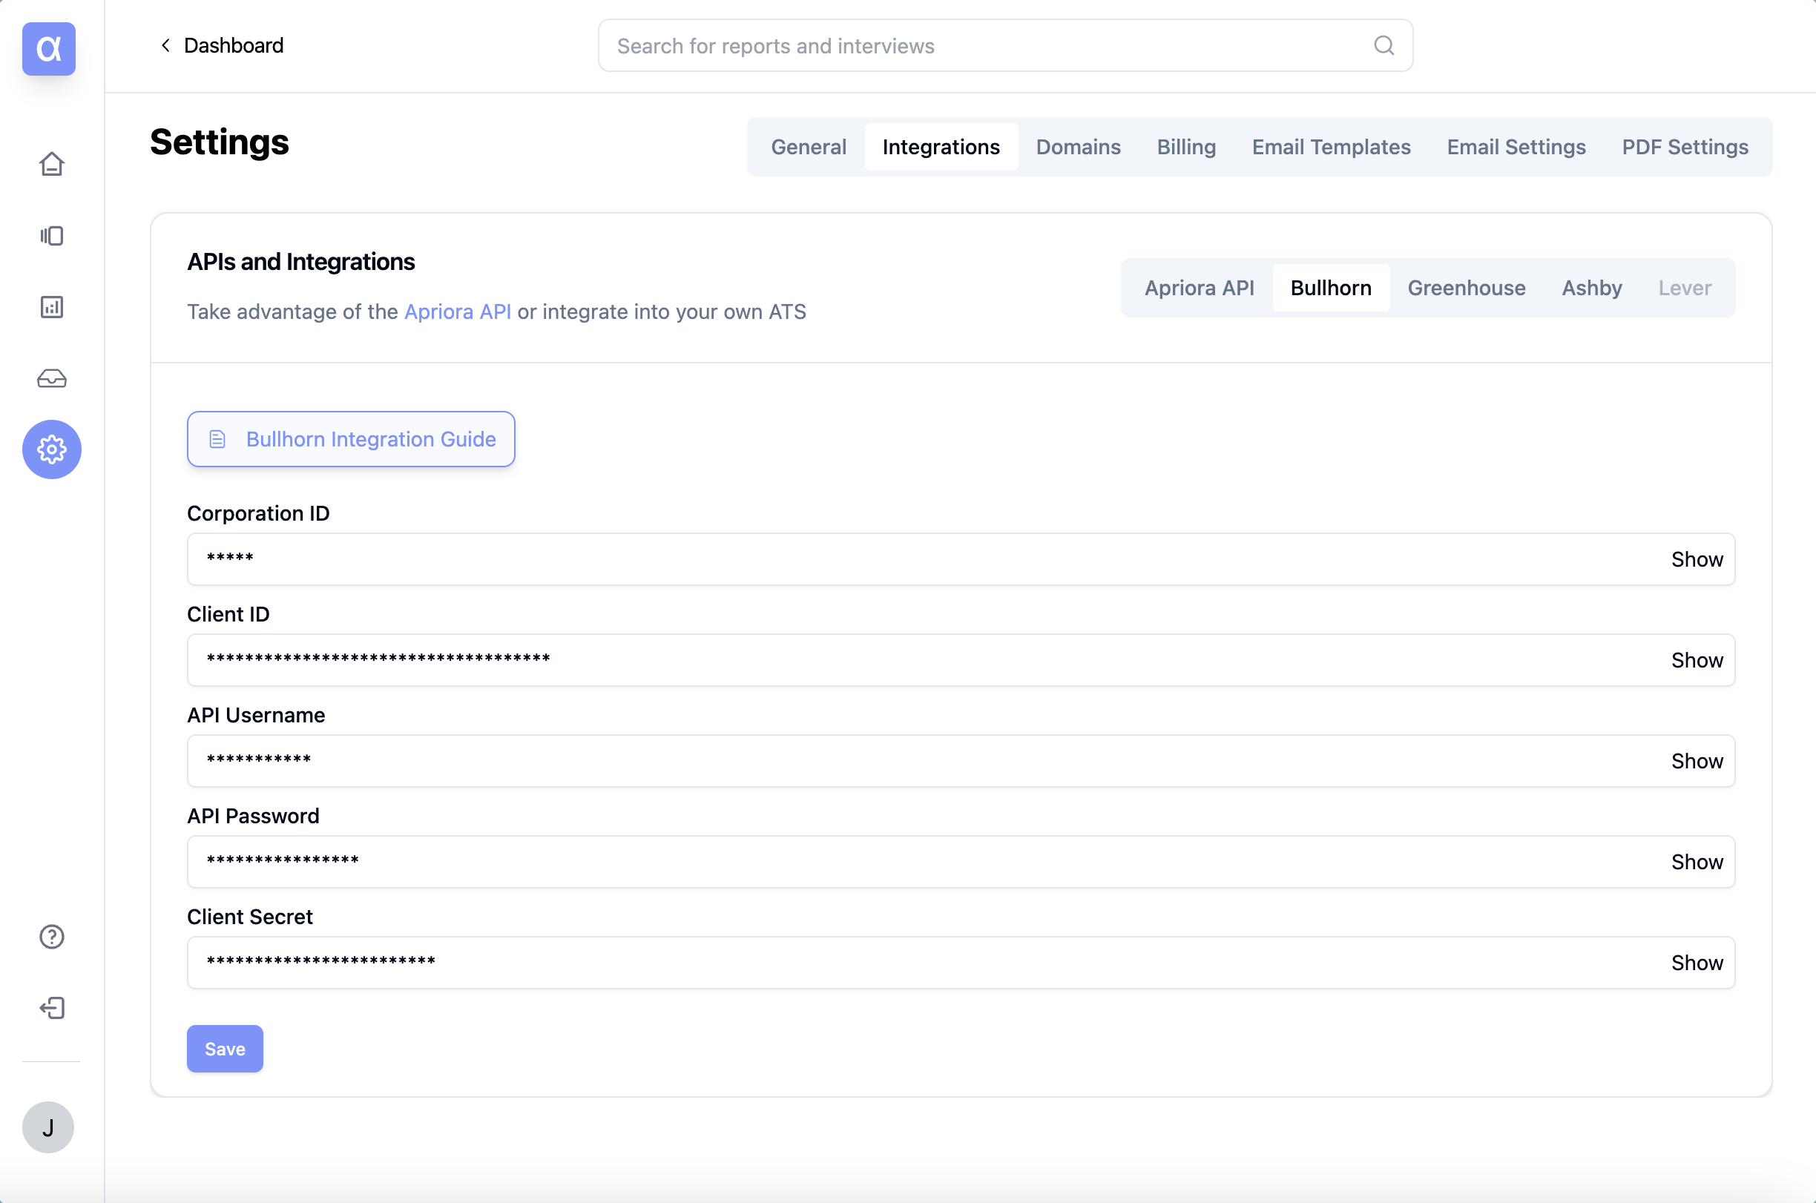Image resolution: width=1816 pixels, height=1203 pixels.
Task: Click the Settings gear sidebar icon
Action: [x=51, y=449]
